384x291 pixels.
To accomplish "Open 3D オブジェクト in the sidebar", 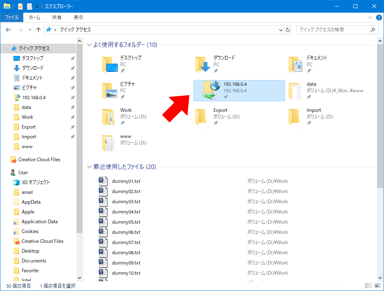I will pyautogui.click(x=36, y=182).
